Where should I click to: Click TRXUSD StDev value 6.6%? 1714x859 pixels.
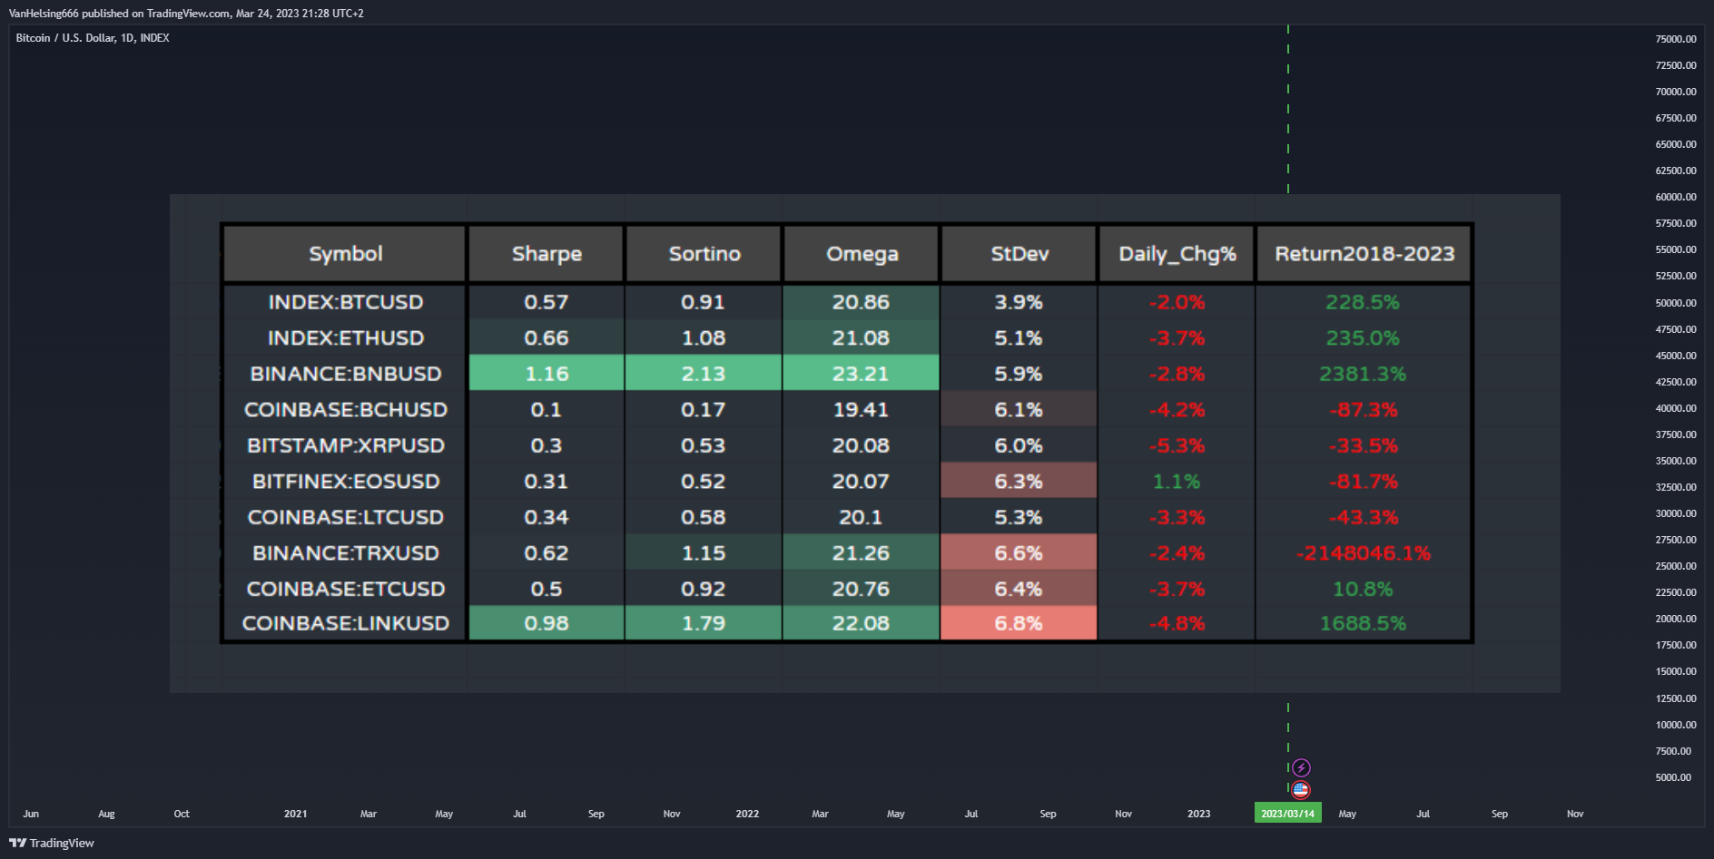click(1019, 553)
